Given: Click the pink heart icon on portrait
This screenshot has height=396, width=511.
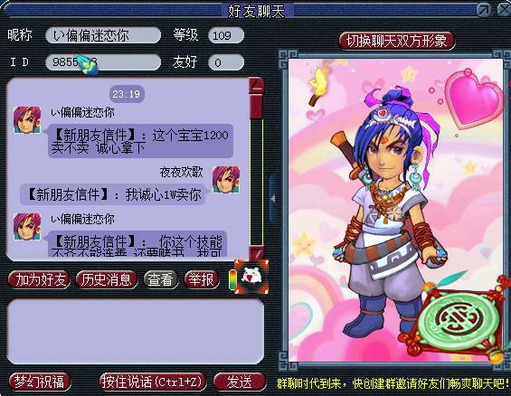Looking at the screenshot, I should (474, 99).
